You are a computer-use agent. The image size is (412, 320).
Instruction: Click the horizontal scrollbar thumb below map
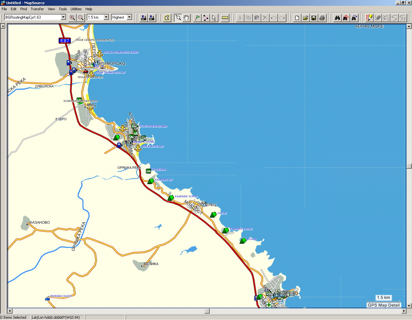207,311
